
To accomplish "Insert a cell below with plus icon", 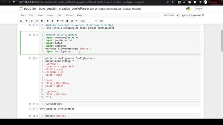I will 26,21.
